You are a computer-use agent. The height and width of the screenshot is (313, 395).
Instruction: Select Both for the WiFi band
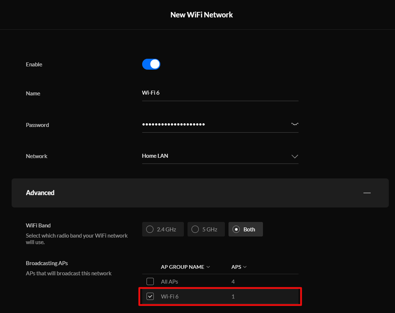246,229
